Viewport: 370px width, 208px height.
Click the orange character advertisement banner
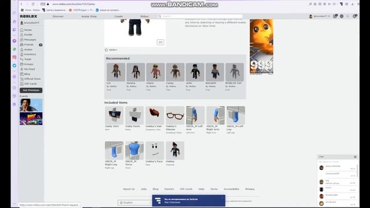tap(261, 47)
